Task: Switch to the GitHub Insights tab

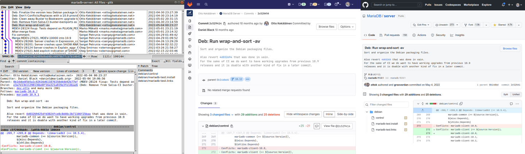Action: 457,35
